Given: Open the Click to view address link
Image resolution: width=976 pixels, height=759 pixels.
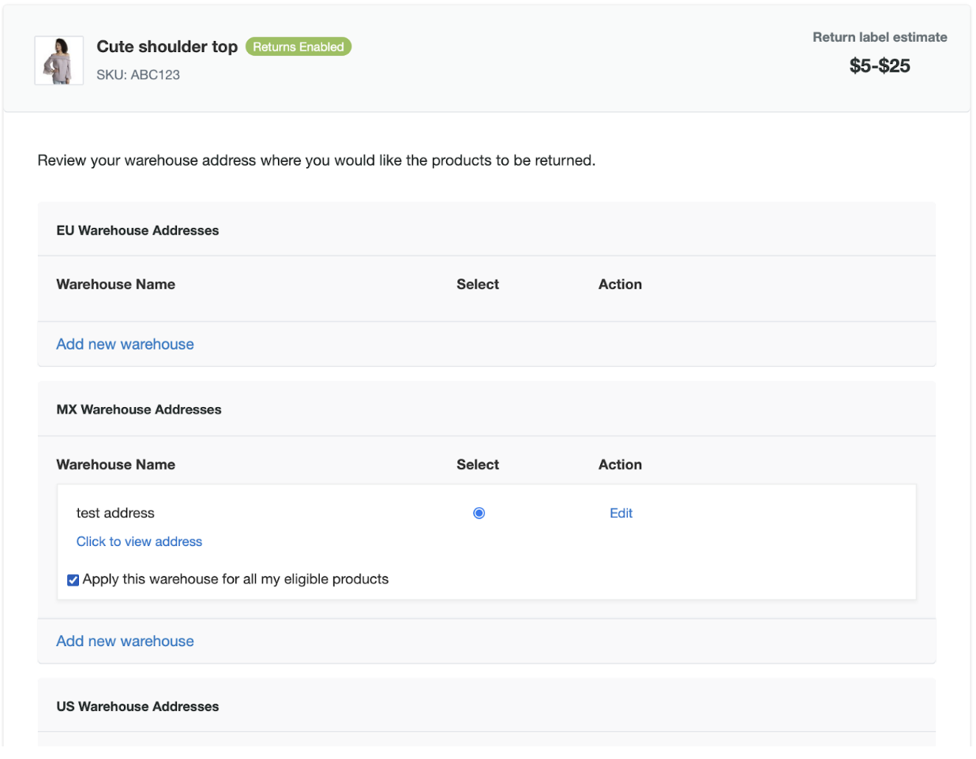Looking at the screenshot, I should tap(139, 542).
